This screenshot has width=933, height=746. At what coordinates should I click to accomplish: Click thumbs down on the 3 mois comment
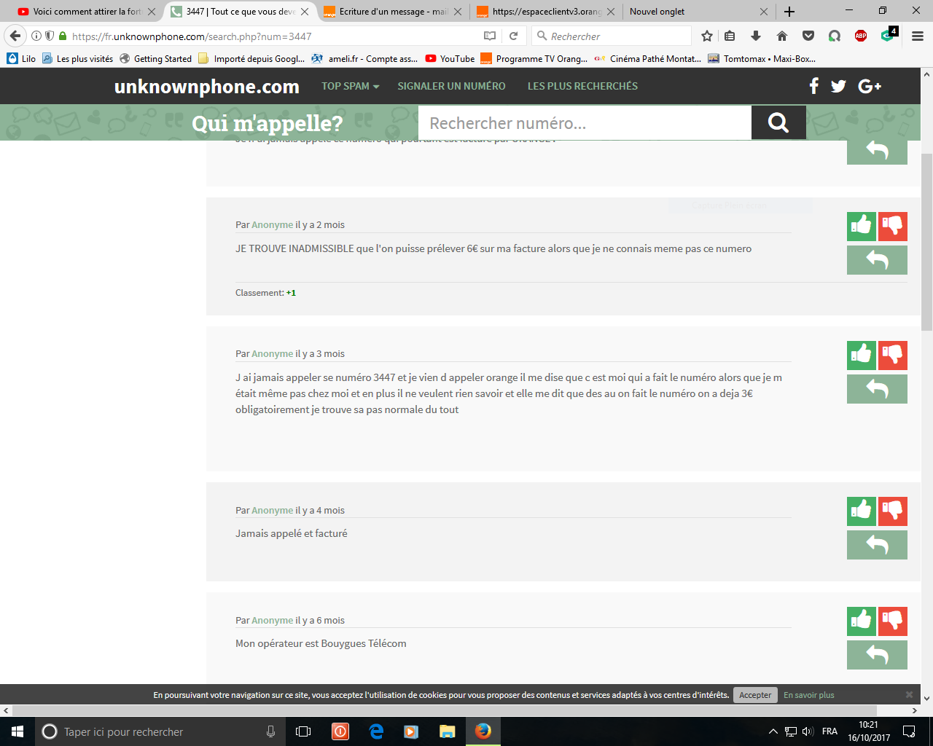click(893, 356)
